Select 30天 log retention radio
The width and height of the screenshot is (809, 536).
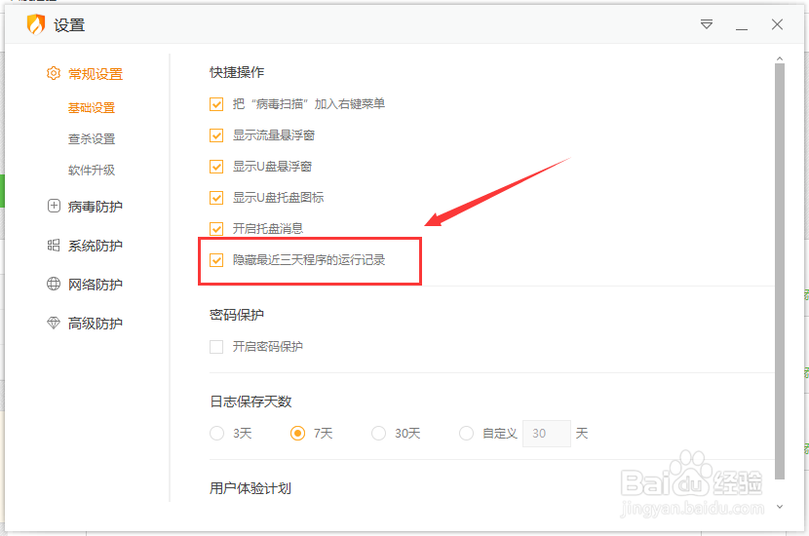(379, 434)
